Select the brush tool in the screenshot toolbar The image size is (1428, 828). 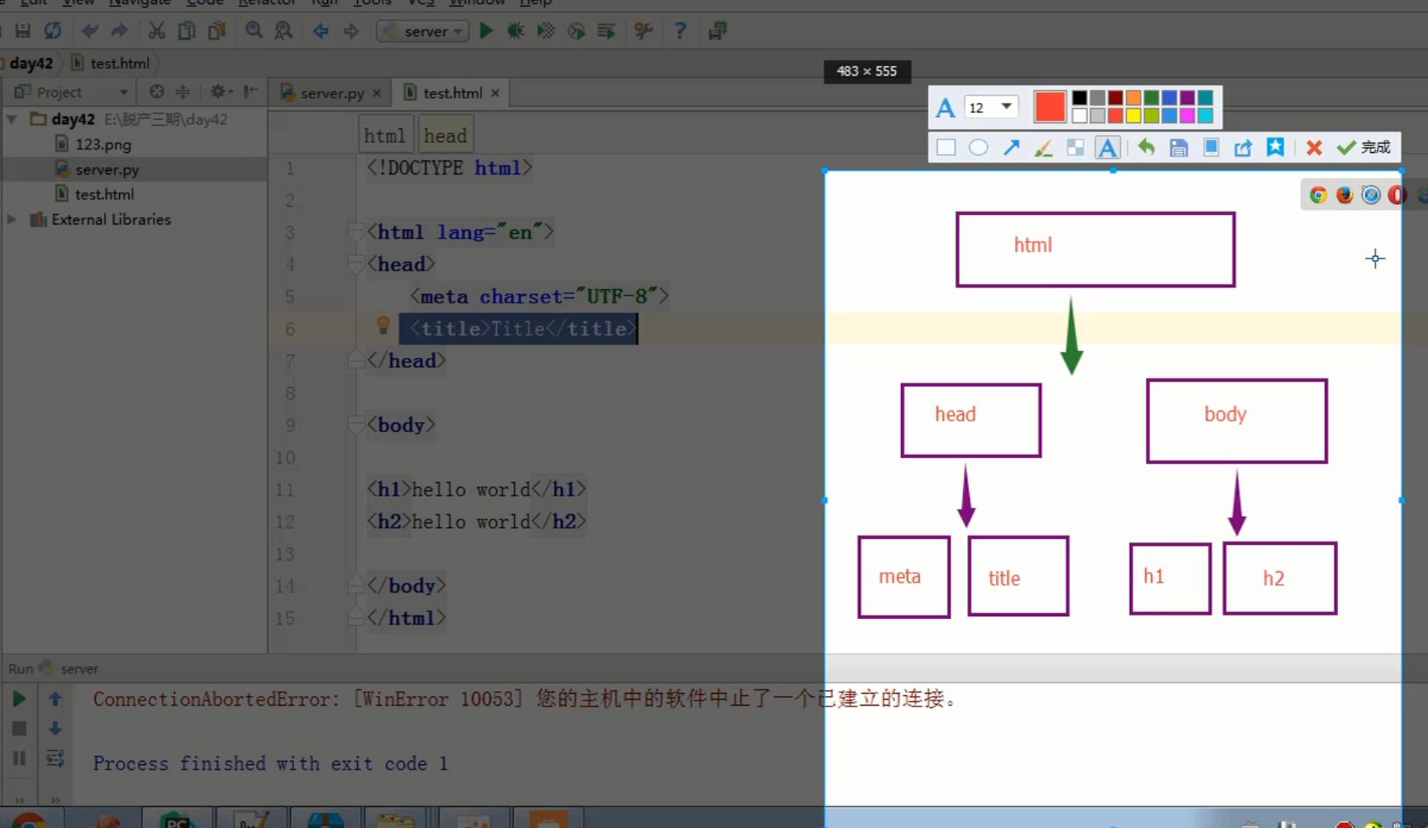click(1043, 148)
